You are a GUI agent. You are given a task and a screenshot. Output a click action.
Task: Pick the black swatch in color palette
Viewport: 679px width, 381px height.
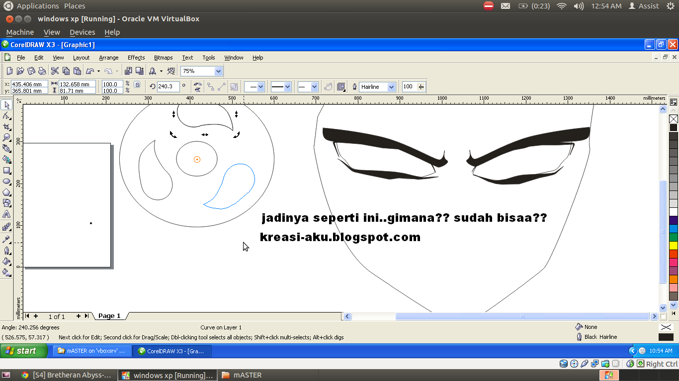tap(674, 127)
